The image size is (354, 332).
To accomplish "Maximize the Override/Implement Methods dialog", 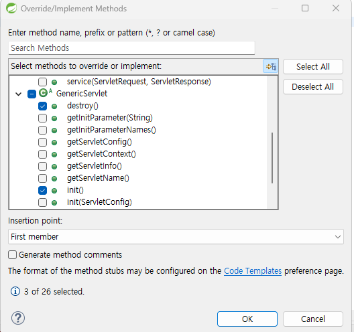I will 305,8.
